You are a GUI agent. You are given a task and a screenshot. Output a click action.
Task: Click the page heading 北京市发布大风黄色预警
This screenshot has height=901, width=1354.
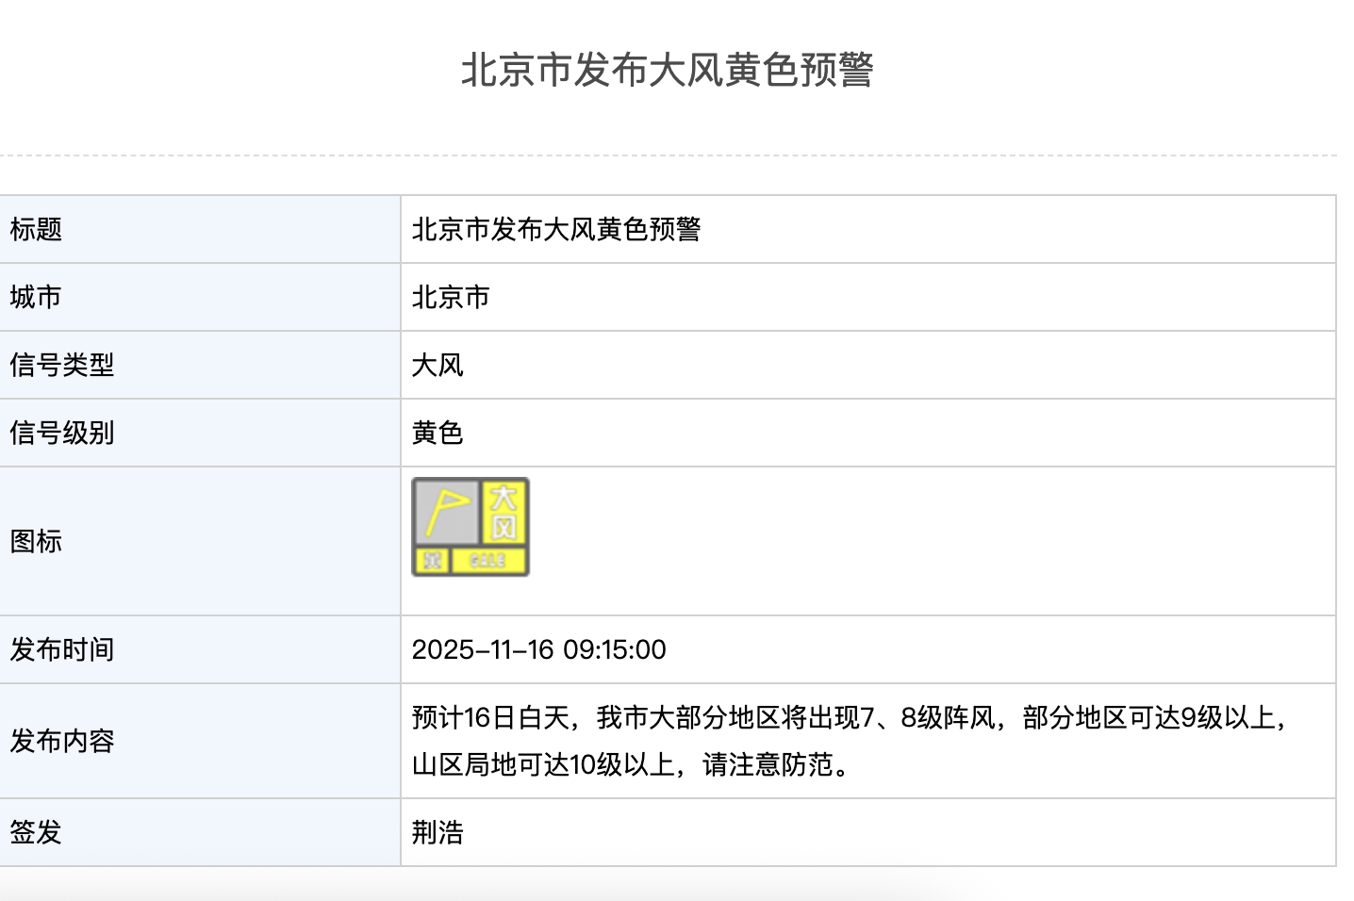pos(668,70)
